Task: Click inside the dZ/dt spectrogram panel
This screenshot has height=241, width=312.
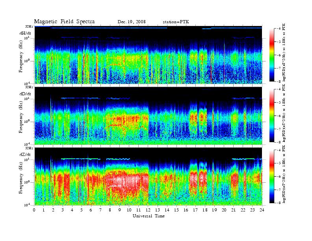Action: click(148, 176)
